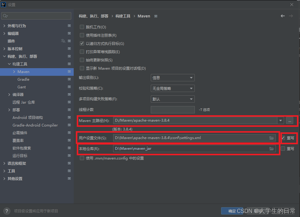Viewport: 300px width, 217px height.
Task: Click the project-level icon beside Maven breadcrumb
Action: click(x=156, y=16)
